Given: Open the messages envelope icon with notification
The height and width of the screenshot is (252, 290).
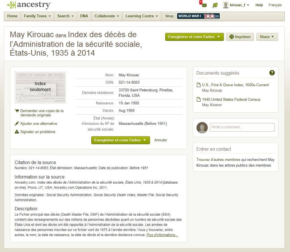Looking at the screenshot, I should tap(204, 5).
